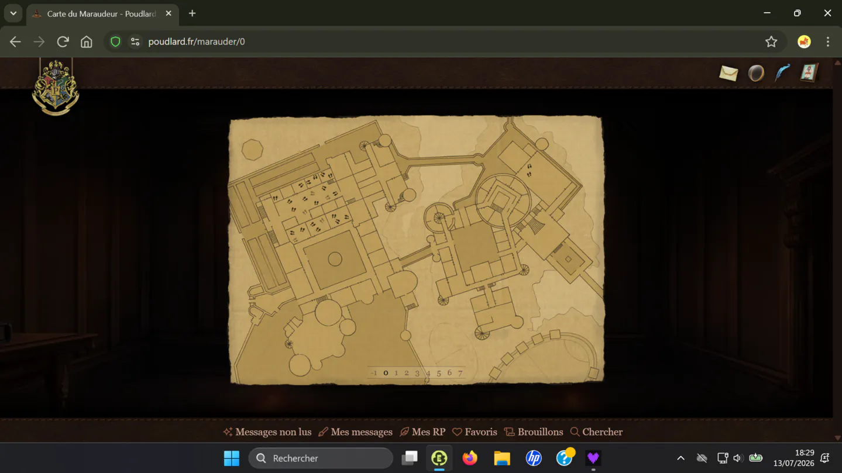Open the framed portrait profile icon
Viewport: 842px width, 473px height.
point(809,72)
